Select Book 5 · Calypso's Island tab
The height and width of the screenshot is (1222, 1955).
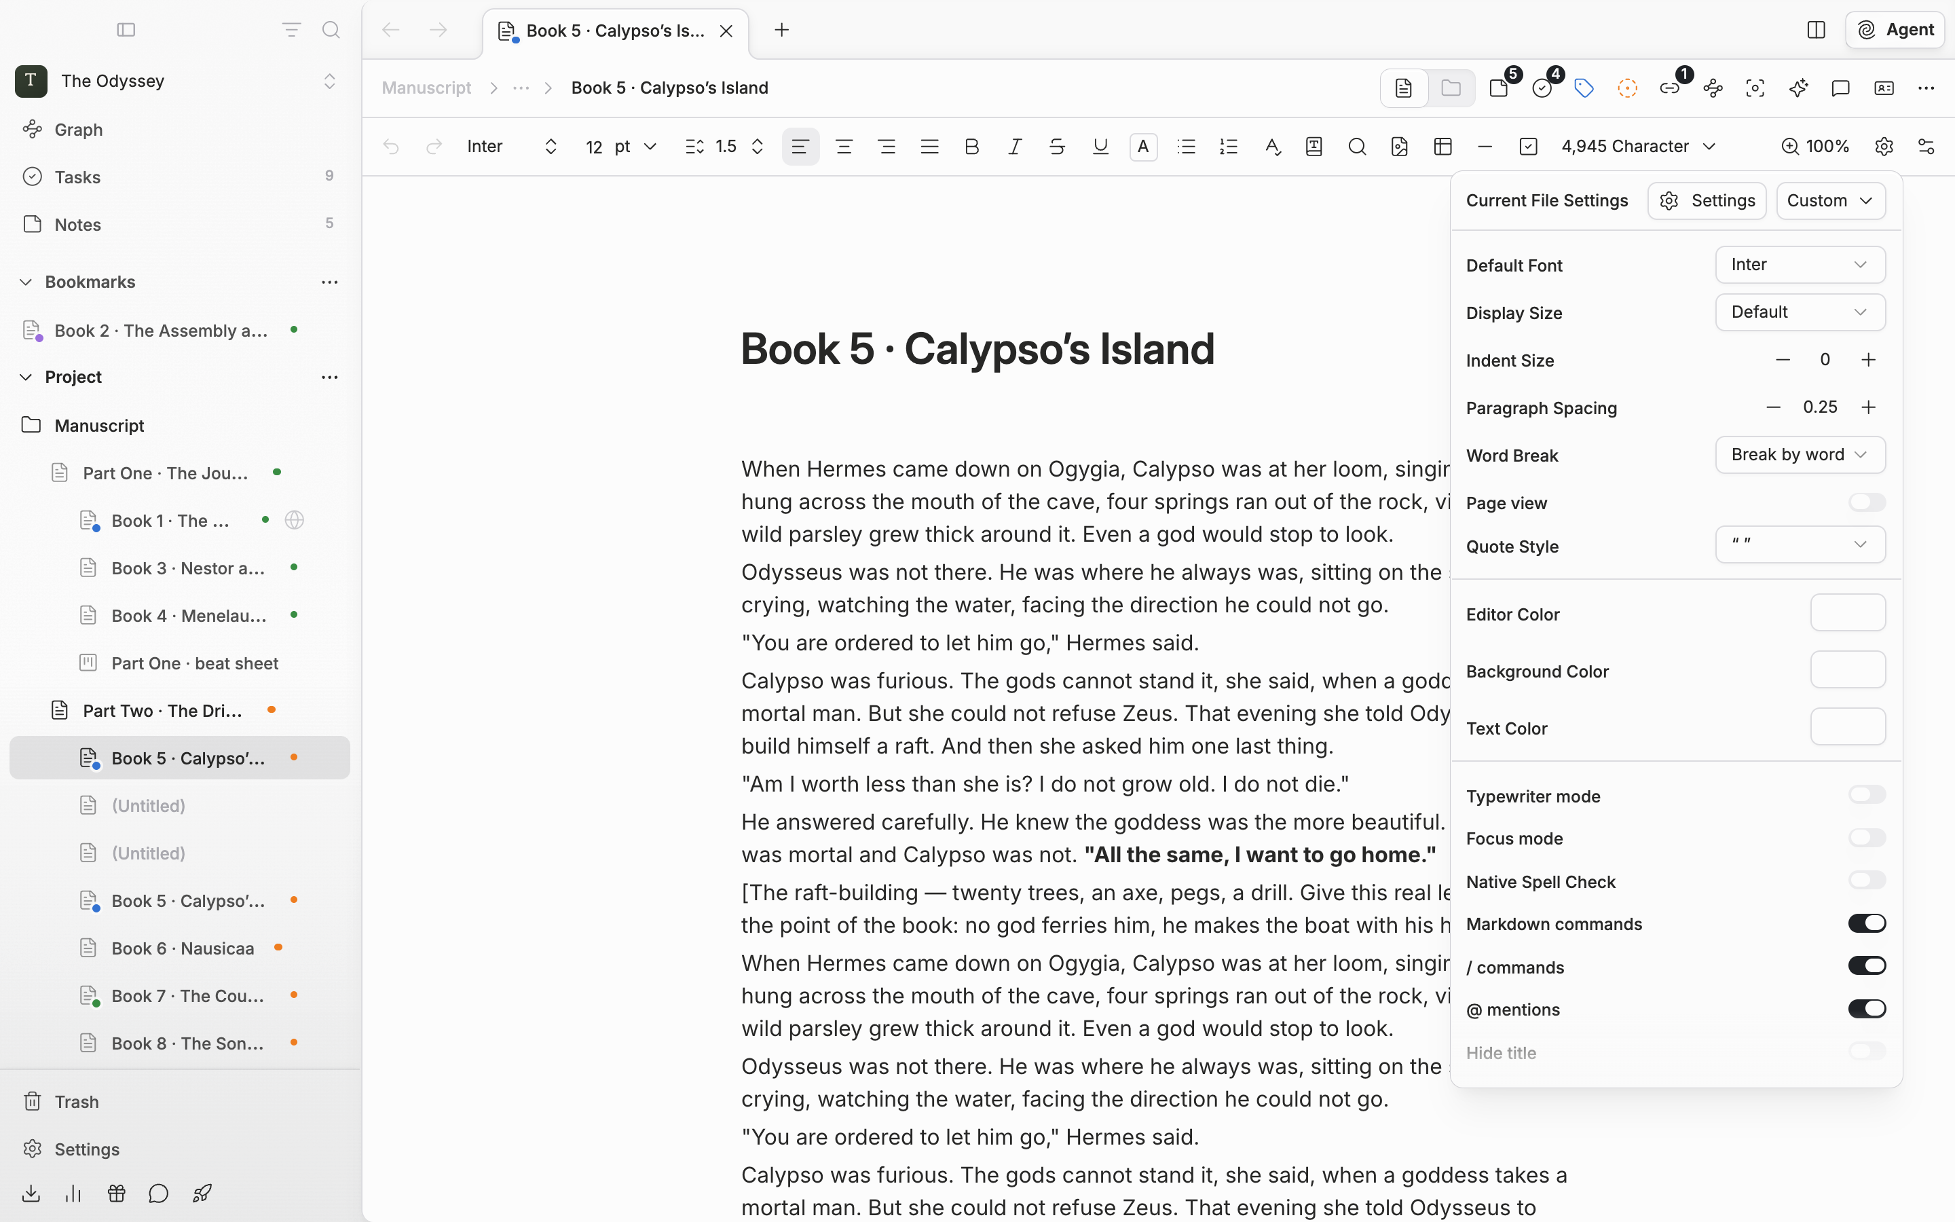[x=615, y=31]
